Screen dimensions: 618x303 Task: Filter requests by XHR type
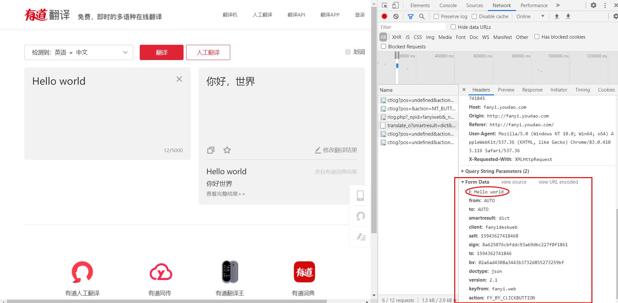coord(397,37)
